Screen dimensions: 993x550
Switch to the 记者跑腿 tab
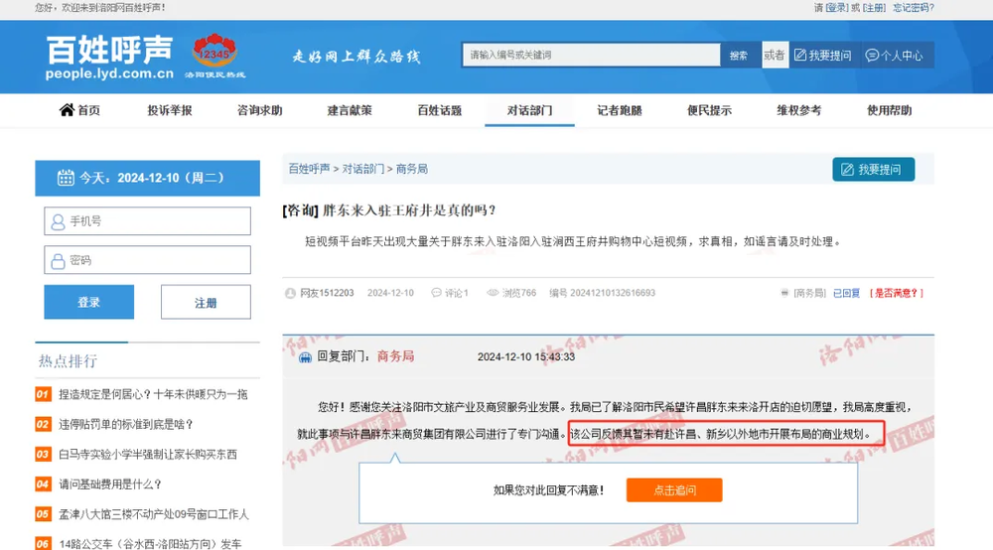click(x=619, y=110)
